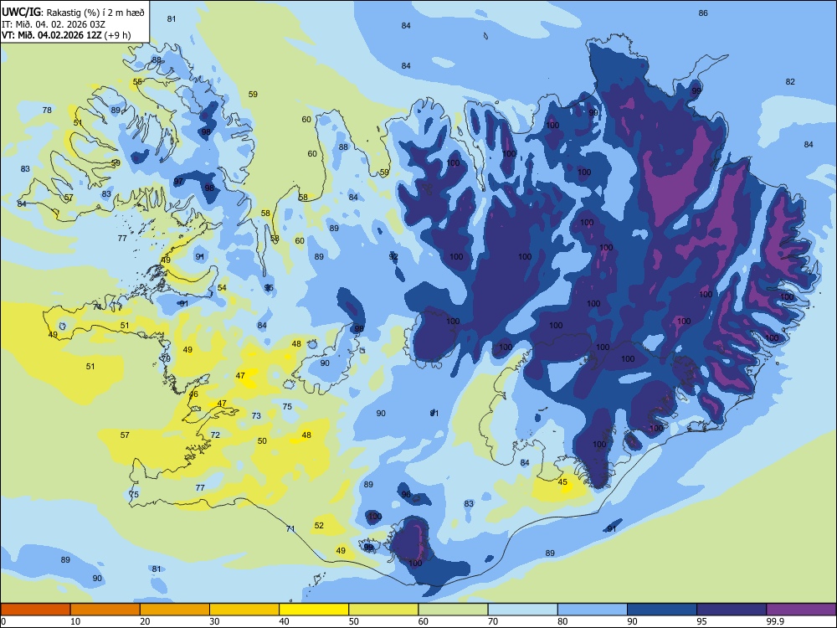
Task: Click the navy 95–99.9 legend swatch
Action: click(x=732, y=610)
